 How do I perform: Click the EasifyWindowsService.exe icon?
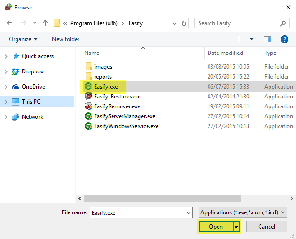pos(88,126)
